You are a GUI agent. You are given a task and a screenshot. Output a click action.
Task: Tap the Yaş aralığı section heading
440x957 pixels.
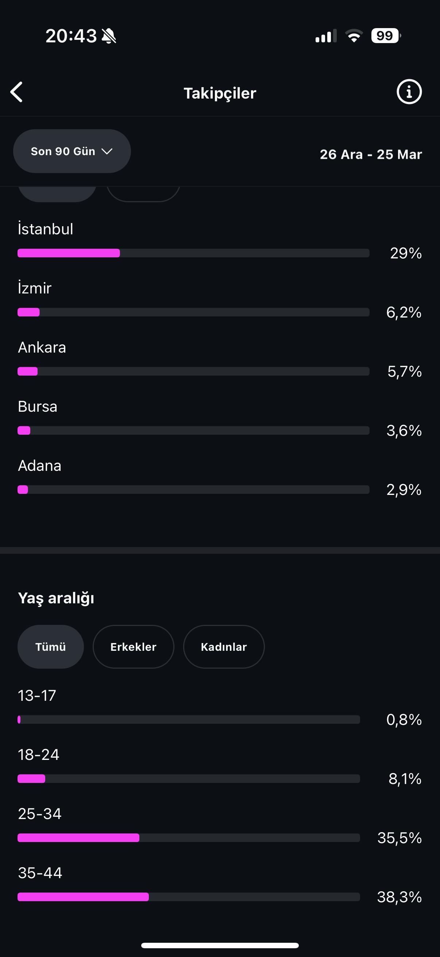point(56,598)
